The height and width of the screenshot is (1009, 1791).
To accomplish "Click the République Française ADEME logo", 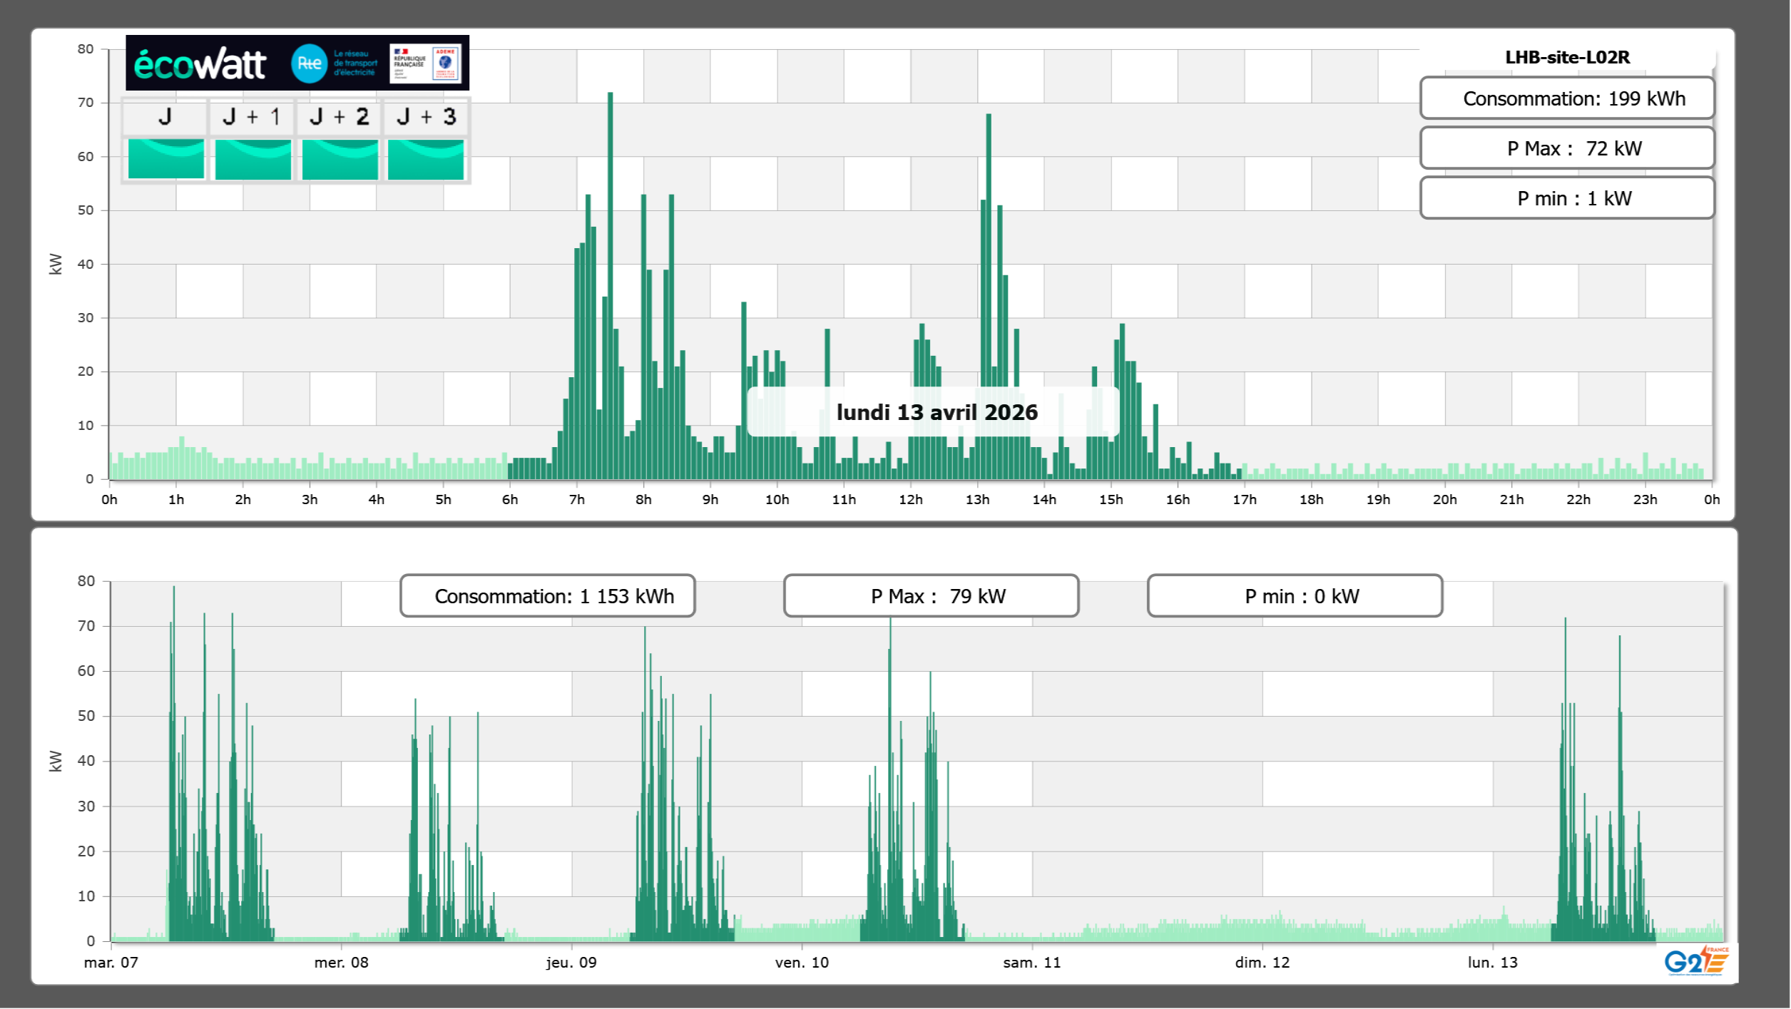I will click(x=425, y=63).
